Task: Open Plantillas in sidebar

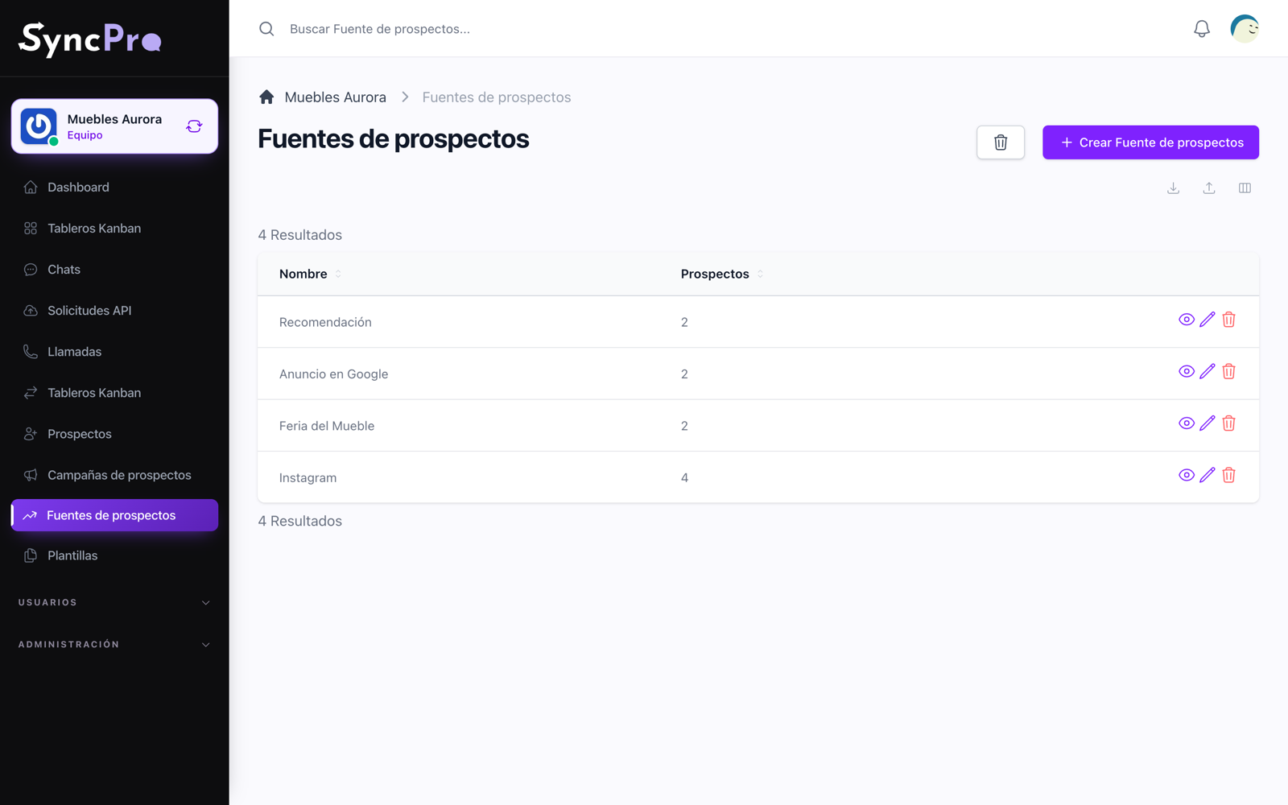Action: coord(114,555)
